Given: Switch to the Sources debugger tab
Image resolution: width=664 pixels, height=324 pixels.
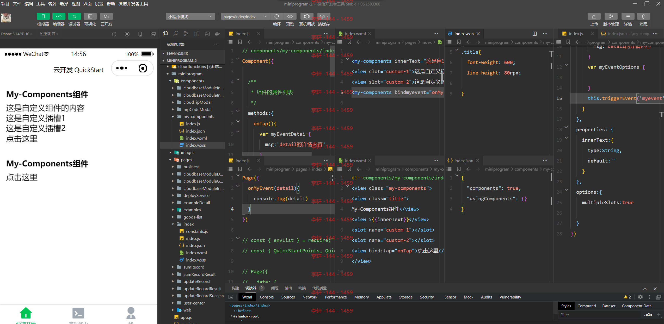Looking at the screenshot, I should [288, 297].
